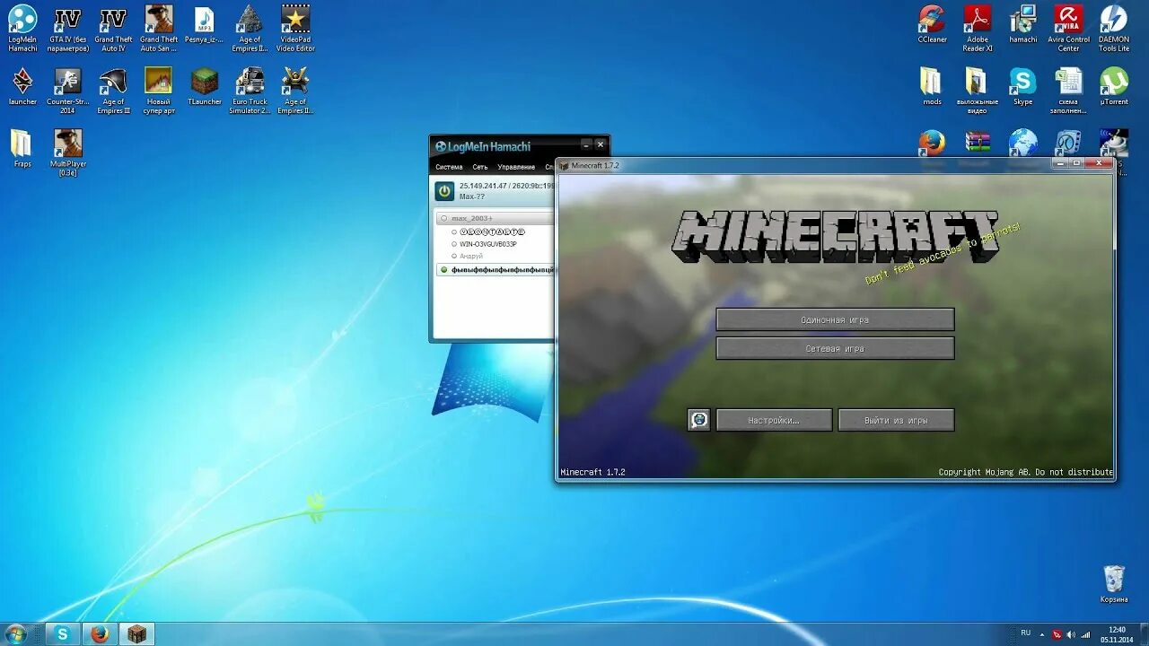Maximize the Minecraft 1.7.2 window
The image size is (1149, 646).
coord(1077,163)
